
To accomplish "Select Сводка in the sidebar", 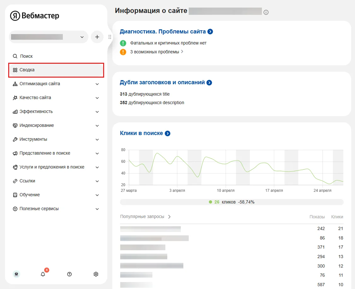I will 56,70.
